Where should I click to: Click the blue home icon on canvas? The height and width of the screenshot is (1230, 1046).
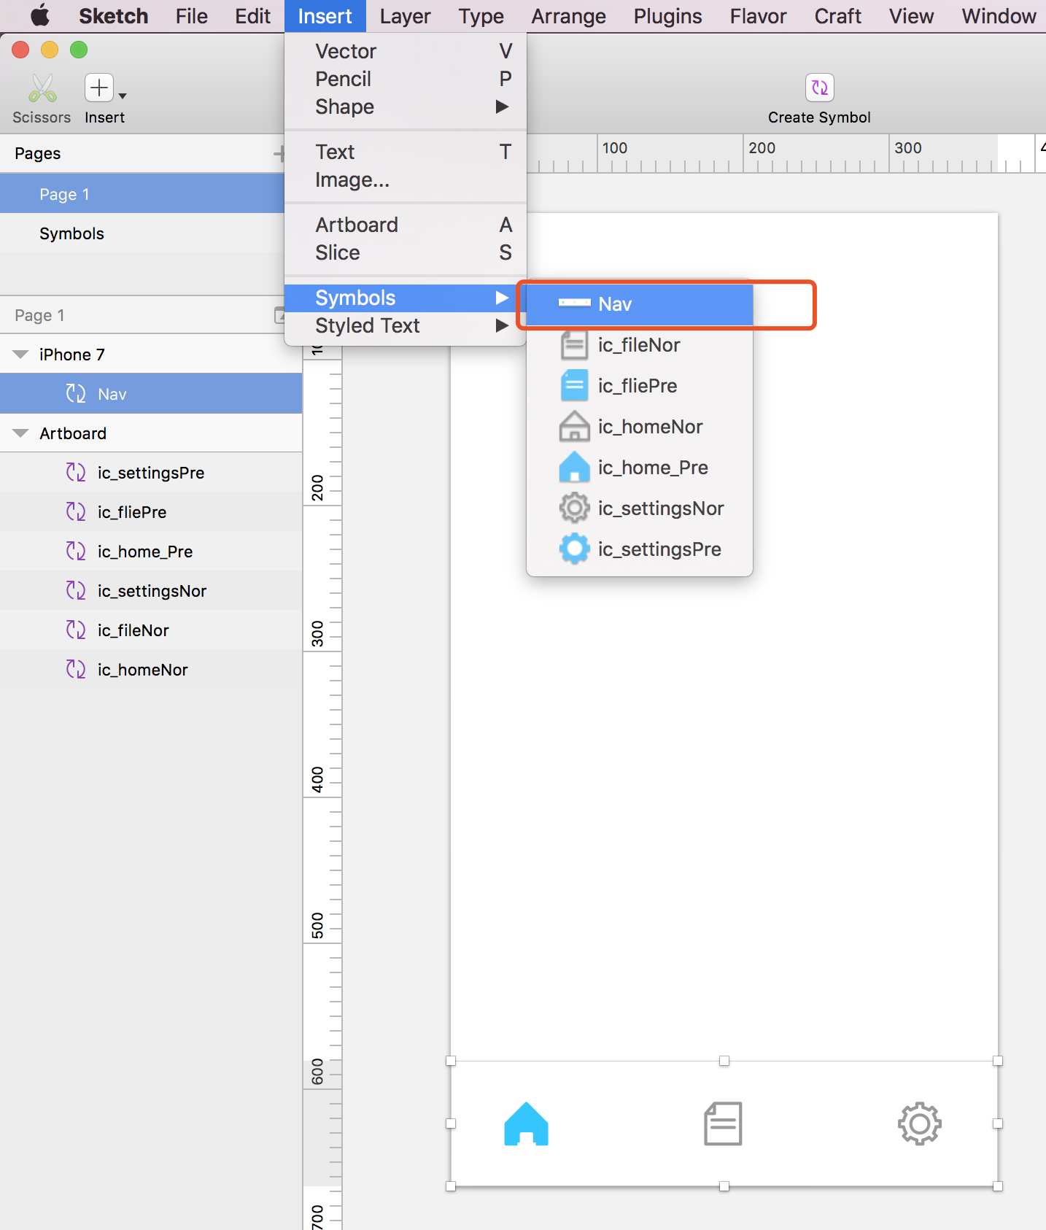pyautogui.click(x=526, y=1124)
